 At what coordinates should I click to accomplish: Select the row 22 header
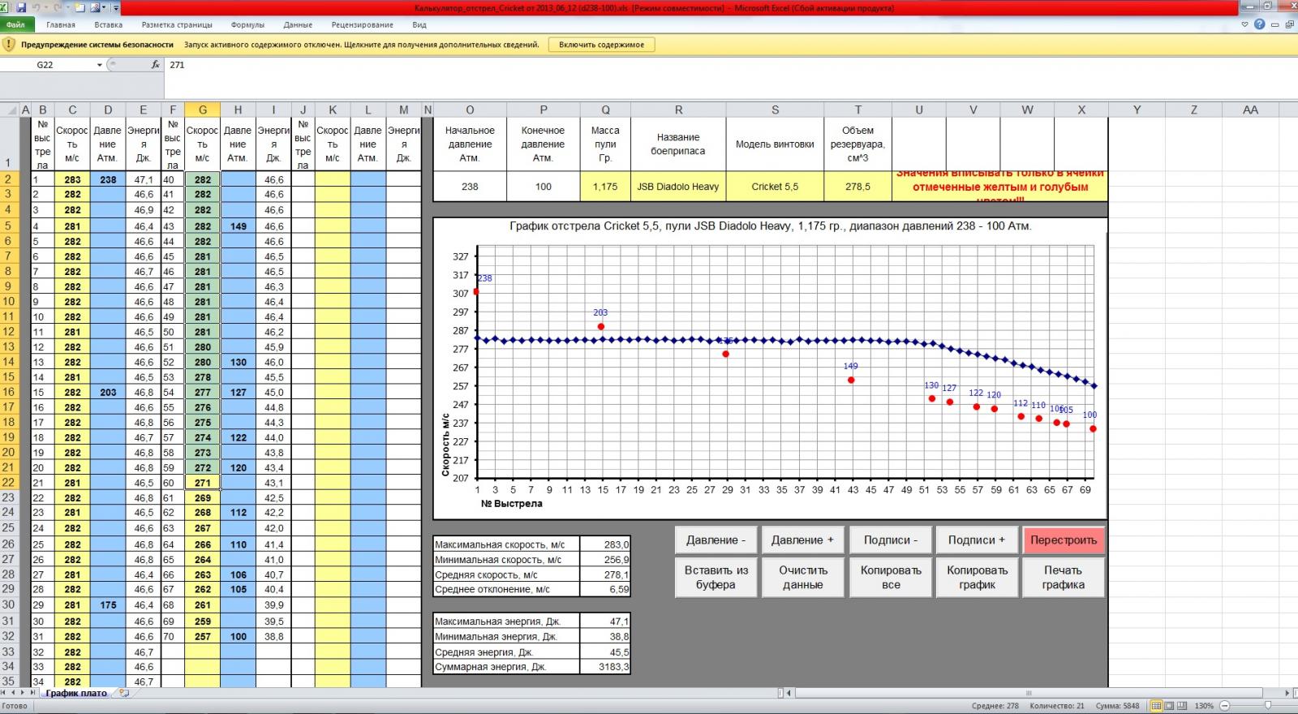point(8,483)
